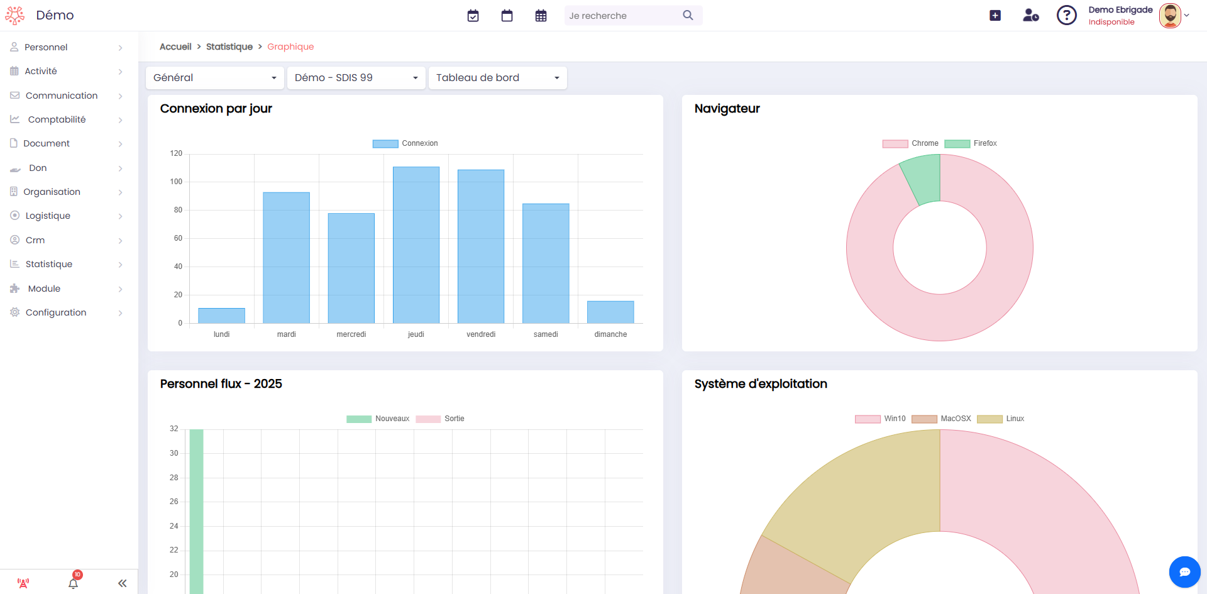Expand the Personnel sidebar menu
1207x594 pixels.
pyautogui.click(x=66, y=47)
